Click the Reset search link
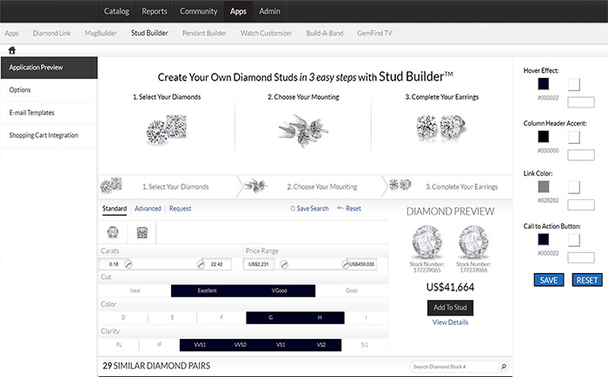 coord(354,209)
